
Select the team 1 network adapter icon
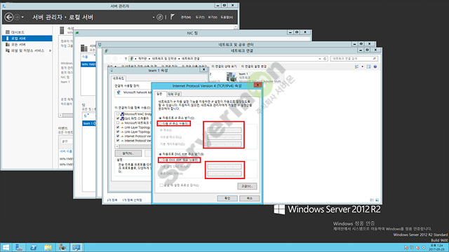pyautogui.click(x=232, y=77)
